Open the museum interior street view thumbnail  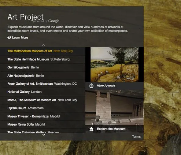tap(115, 108)
